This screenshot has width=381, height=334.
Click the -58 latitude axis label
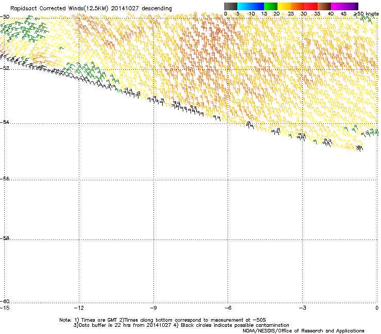click(x=5, y=238)
